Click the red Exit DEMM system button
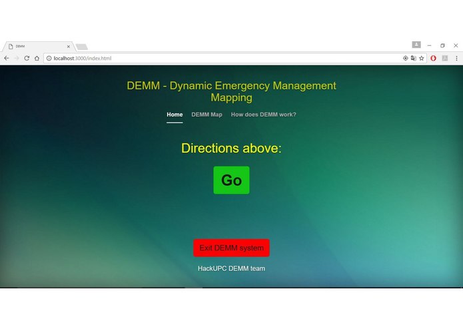The image size is (463, 329). 232,248
